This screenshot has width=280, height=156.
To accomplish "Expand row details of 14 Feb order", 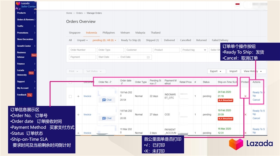I will pos(78,115).
